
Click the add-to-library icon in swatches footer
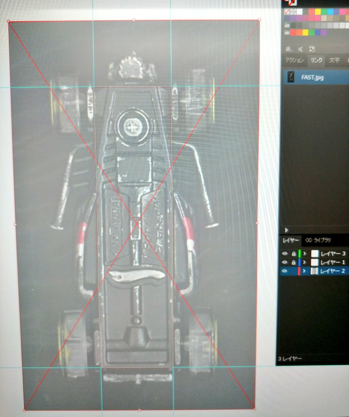click(x=312, y=49)
